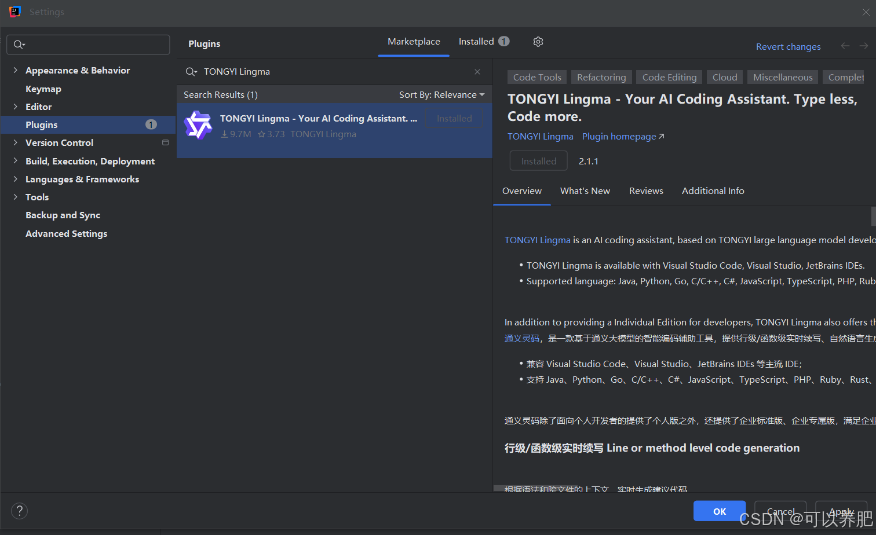Open the Plugin homepage link
Viewport: 876px width, 535px height.
623,137
